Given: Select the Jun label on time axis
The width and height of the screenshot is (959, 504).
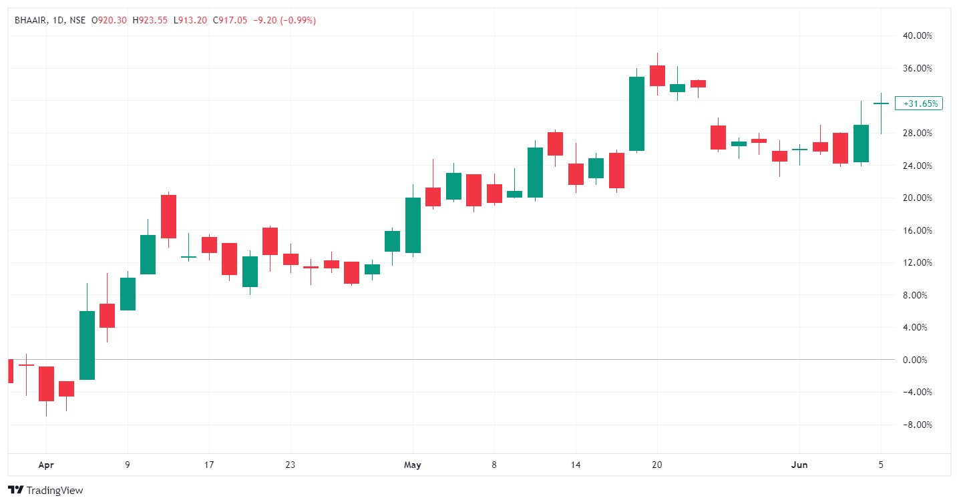Looking at the screenshot, I should click(799, 465).
